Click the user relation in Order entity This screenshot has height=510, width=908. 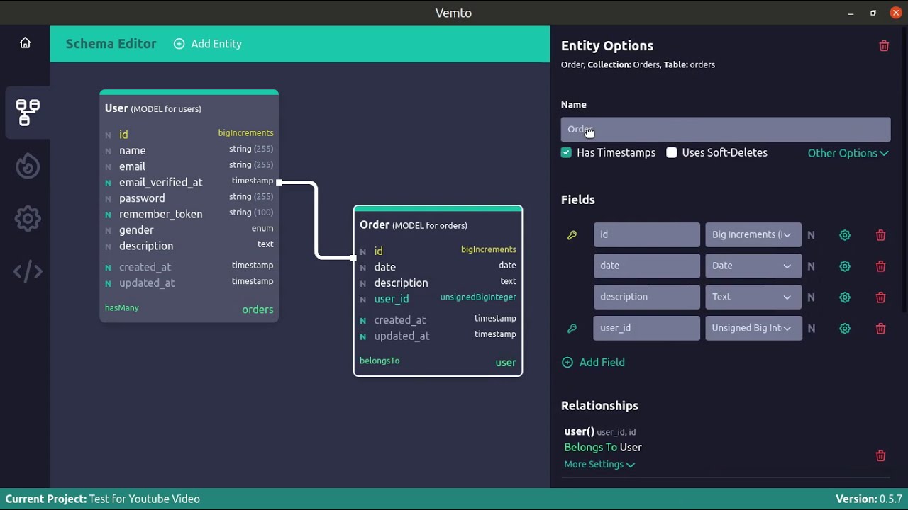tap(506, 363)
